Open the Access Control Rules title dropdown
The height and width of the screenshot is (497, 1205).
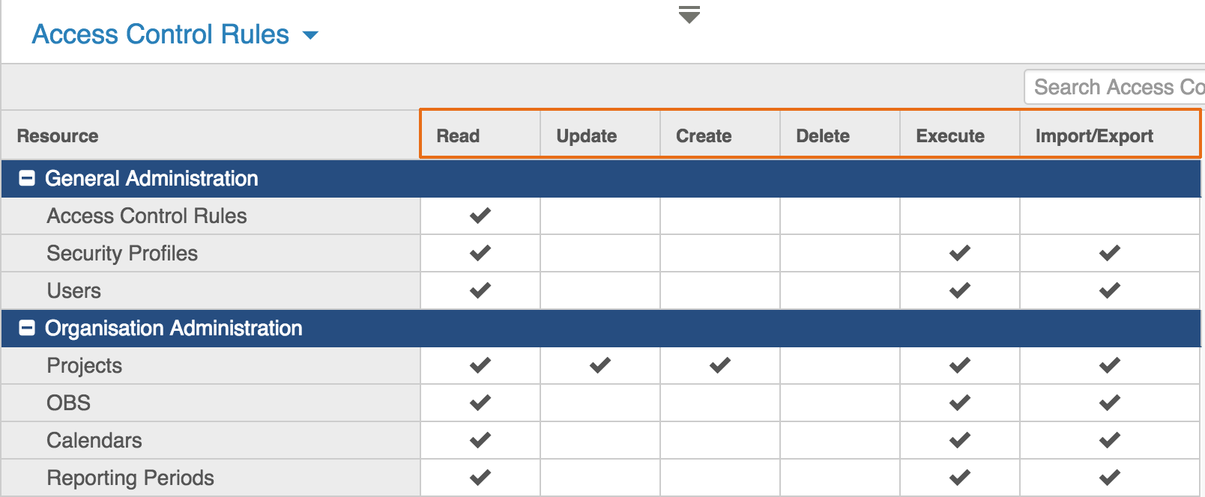tap(310, 35)
